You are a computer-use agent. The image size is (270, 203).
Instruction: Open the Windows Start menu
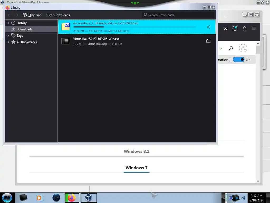click(x=7, y=198)
